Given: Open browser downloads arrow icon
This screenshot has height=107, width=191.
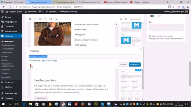Looking at the screenshot, I should coord(188,7).
